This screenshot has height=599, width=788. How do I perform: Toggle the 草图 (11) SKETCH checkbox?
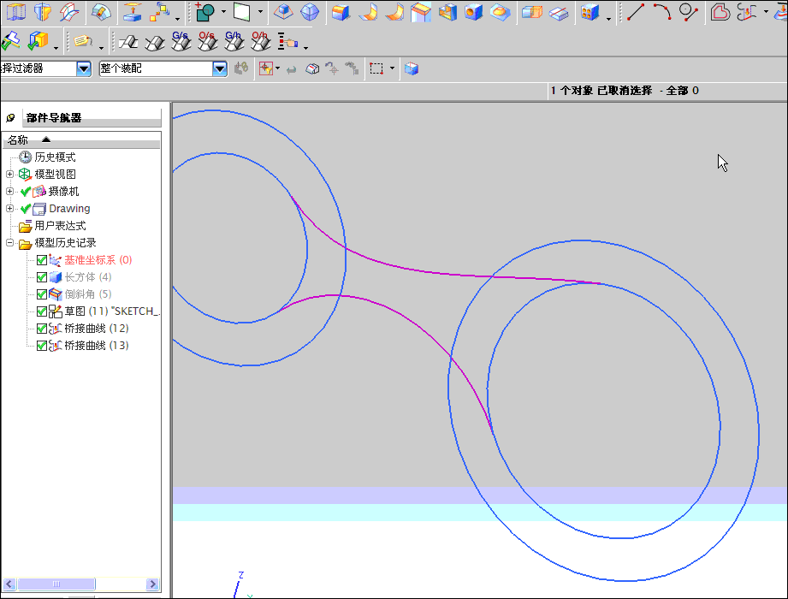click(x=42, y=311)
